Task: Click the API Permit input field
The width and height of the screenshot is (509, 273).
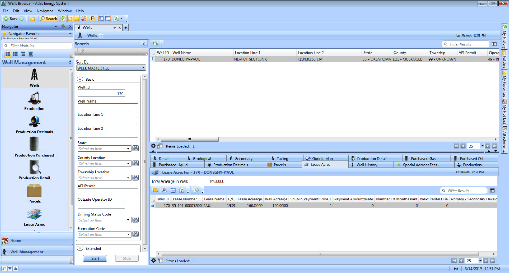Action: [x=108, y=192]
